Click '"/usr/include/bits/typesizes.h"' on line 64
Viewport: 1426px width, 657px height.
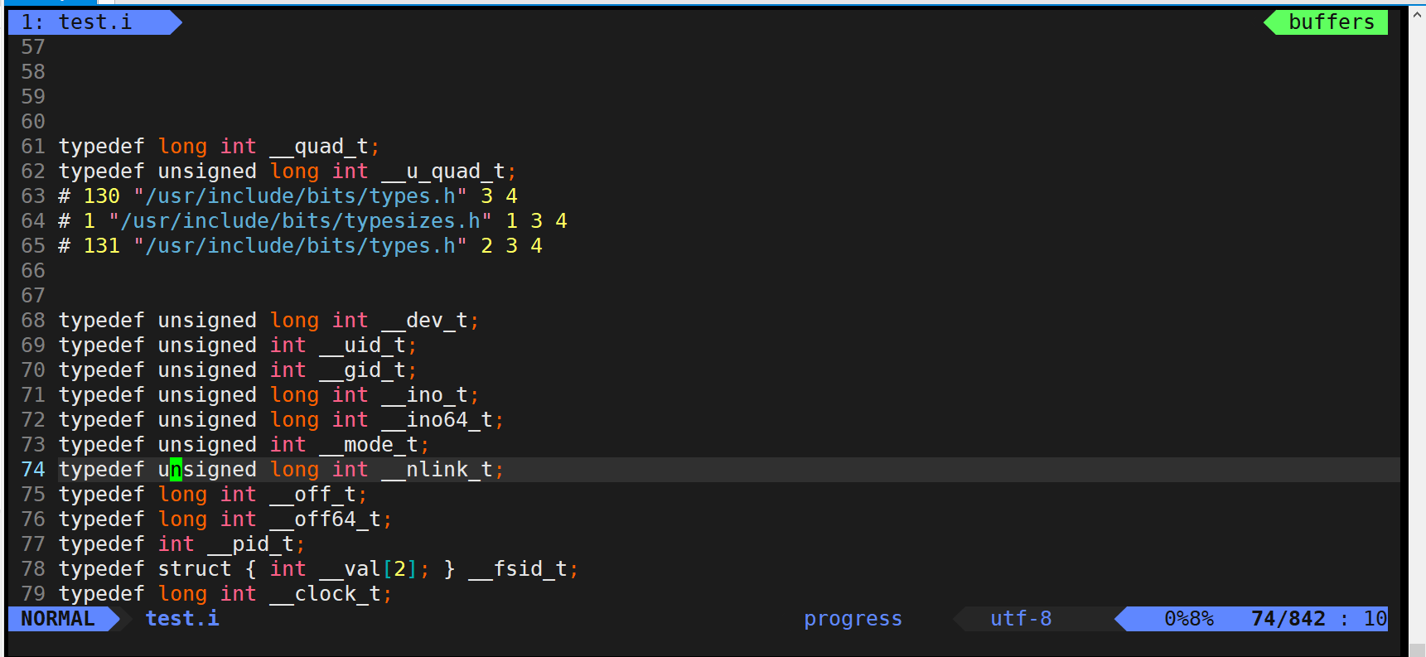(300, 221)
